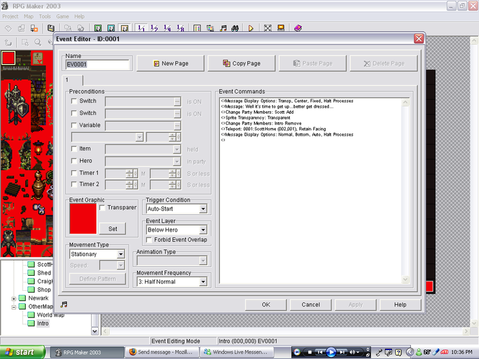Expand the Newark map tree node

(14, 299)
